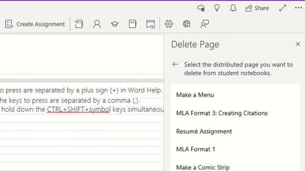Image resolution: width=305 pixels, height=171 pixels.
Task: Click the line mentioning separated by a comma
Action: tap(70, 100)
